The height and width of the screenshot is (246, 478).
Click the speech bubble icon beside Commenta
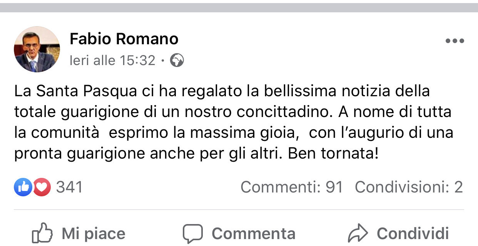[x=192, y=233]
